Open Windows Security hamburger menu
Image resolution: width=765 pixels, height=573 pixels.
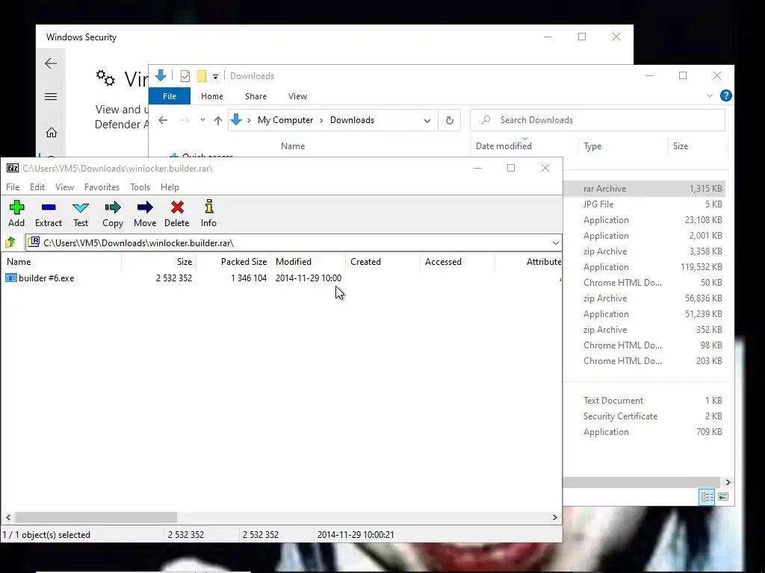51,96
